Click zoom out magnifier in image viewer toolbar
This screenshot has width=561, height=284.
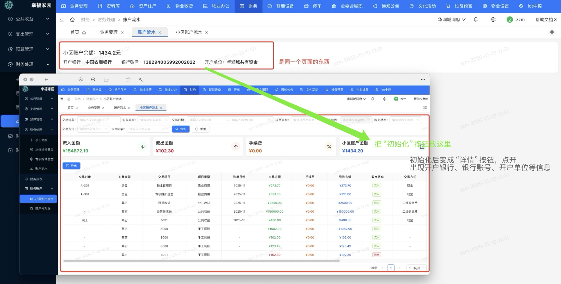pyautogui.click(x=81, y=80)
